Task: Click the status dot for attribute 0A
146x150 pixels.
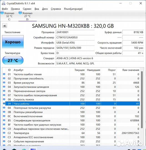Action: 4,108
